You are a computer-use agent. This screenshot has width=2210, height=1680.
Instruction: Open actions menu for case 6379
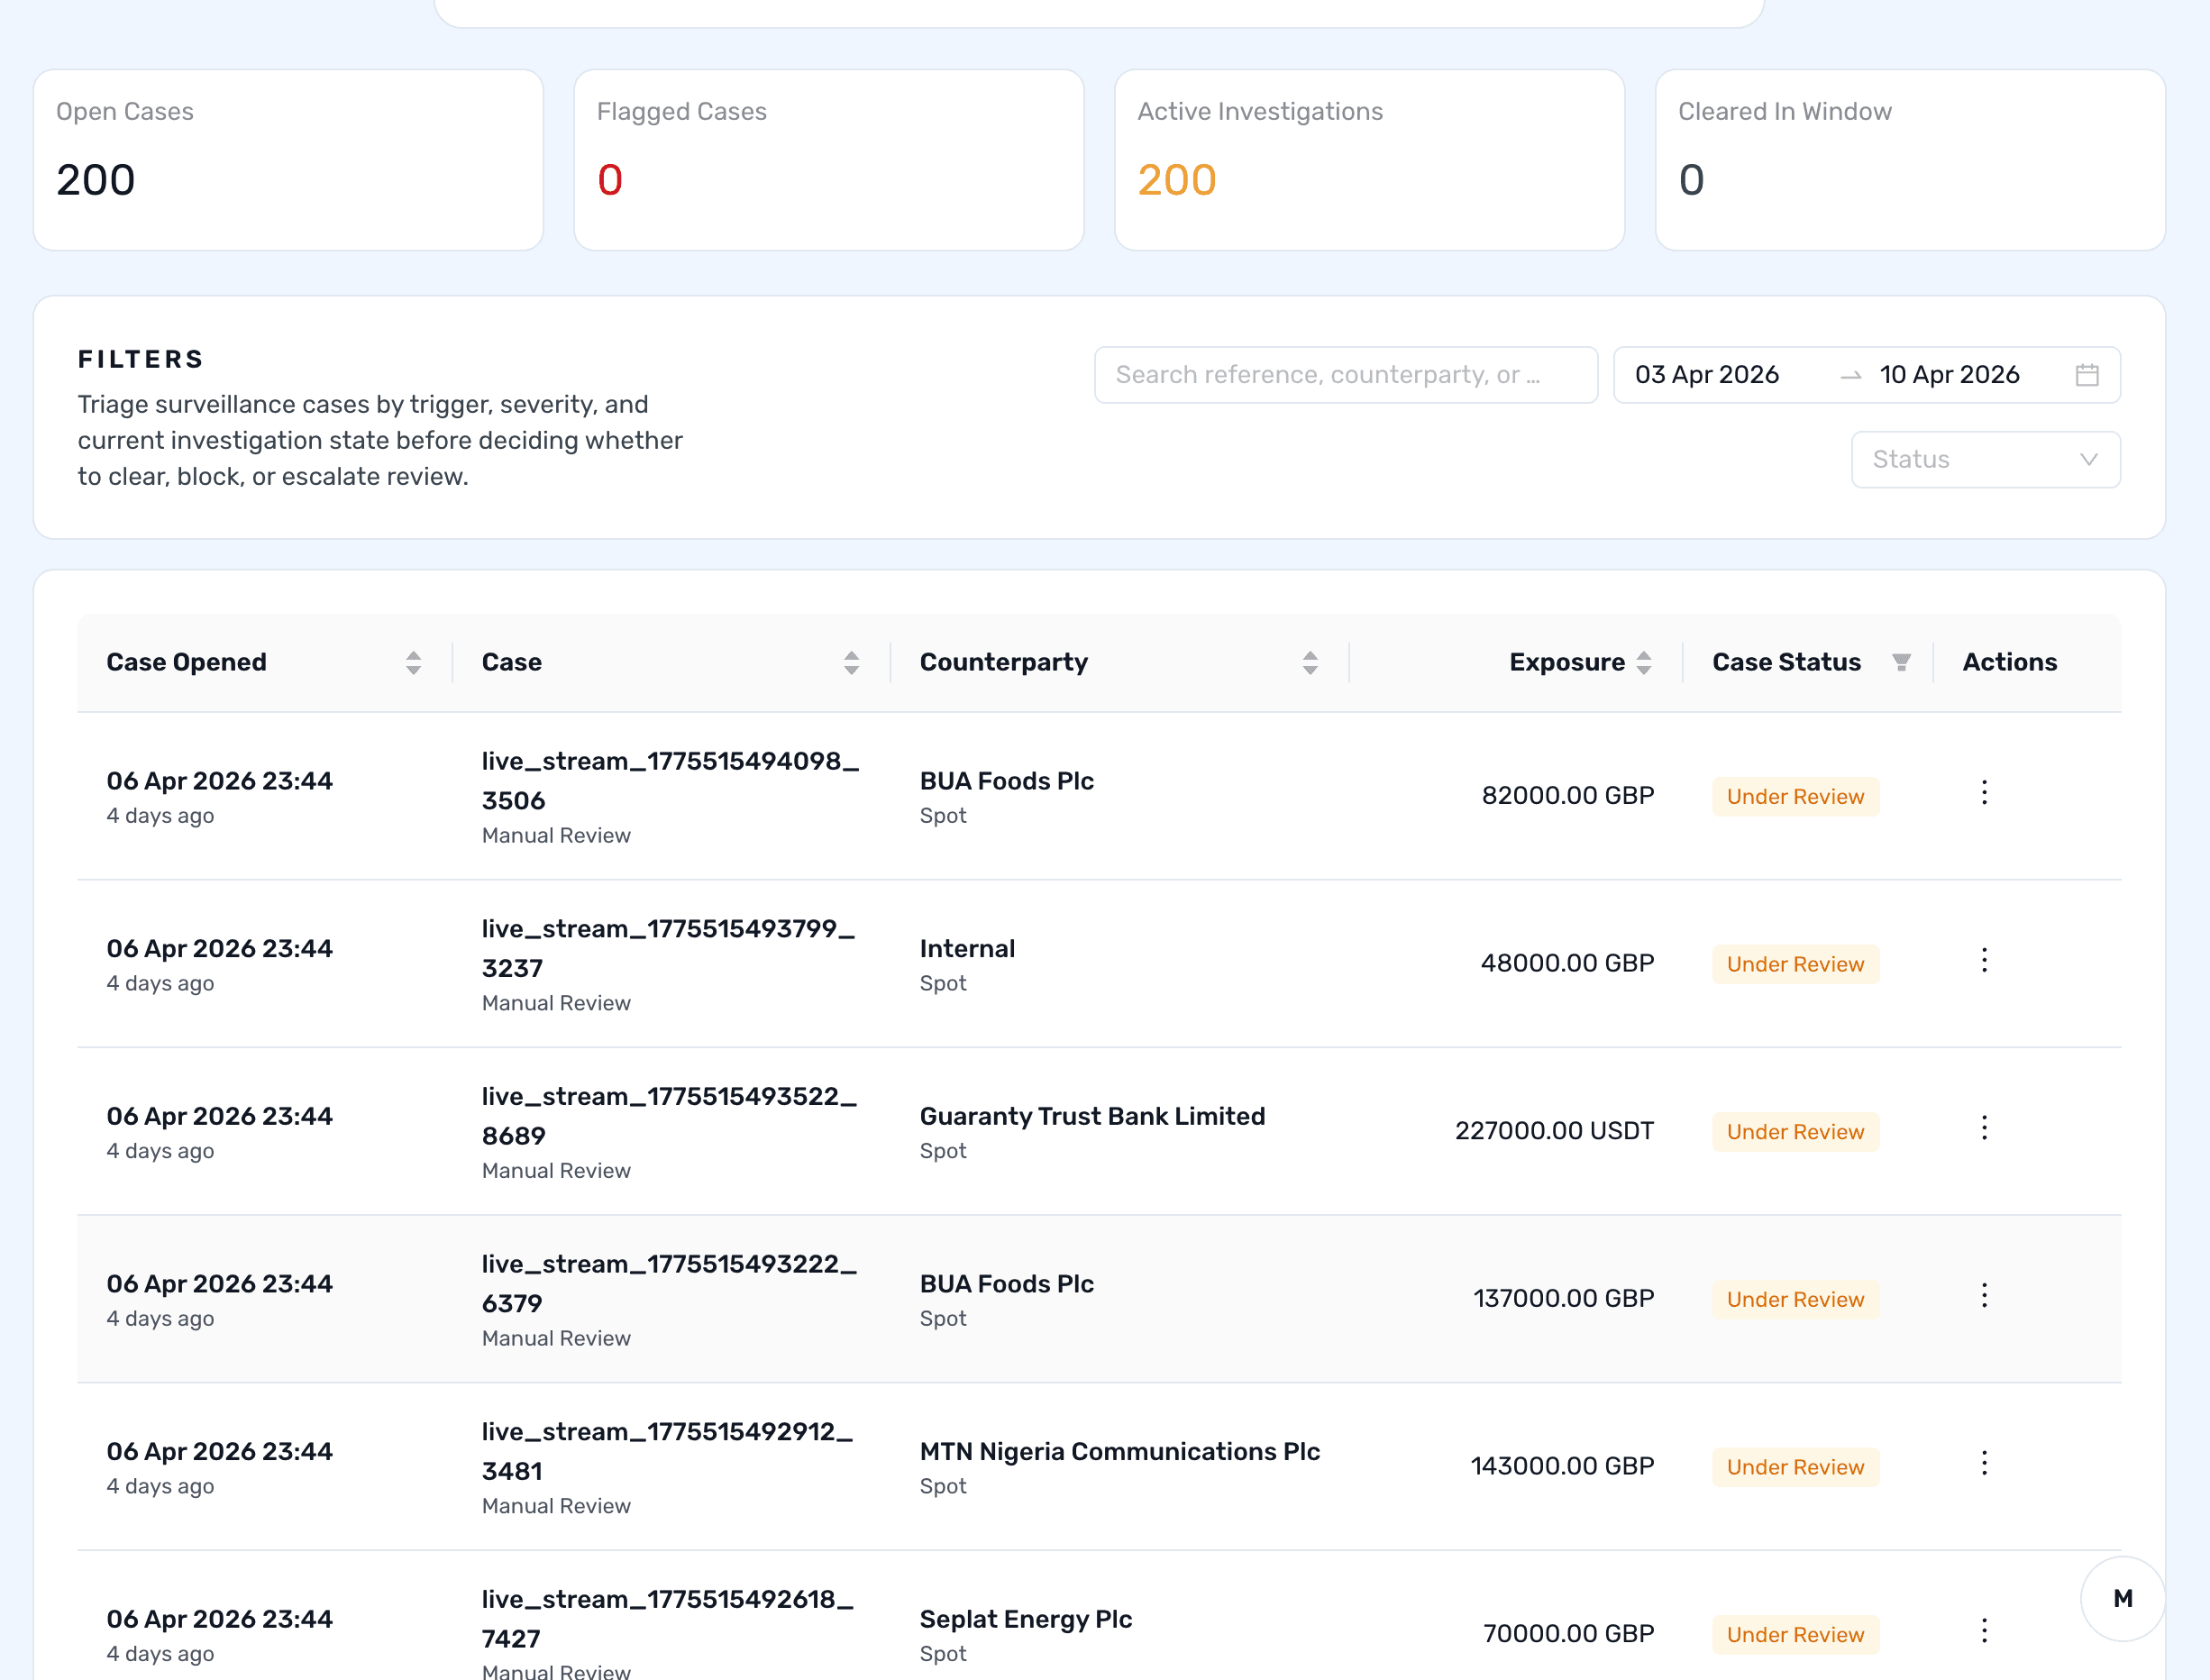point(1984,1297)
